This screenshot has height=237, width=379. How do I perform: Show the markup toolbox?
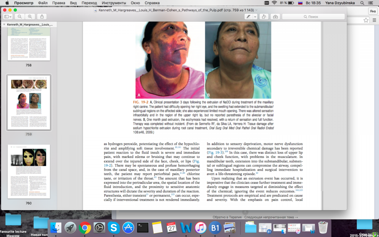(275, 16)
